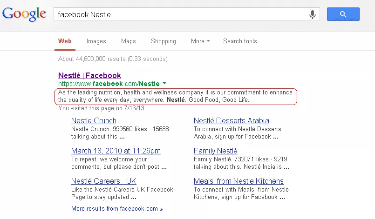Click the snippet 'As the leading nutrition, health and wellness'

point(175,96)
